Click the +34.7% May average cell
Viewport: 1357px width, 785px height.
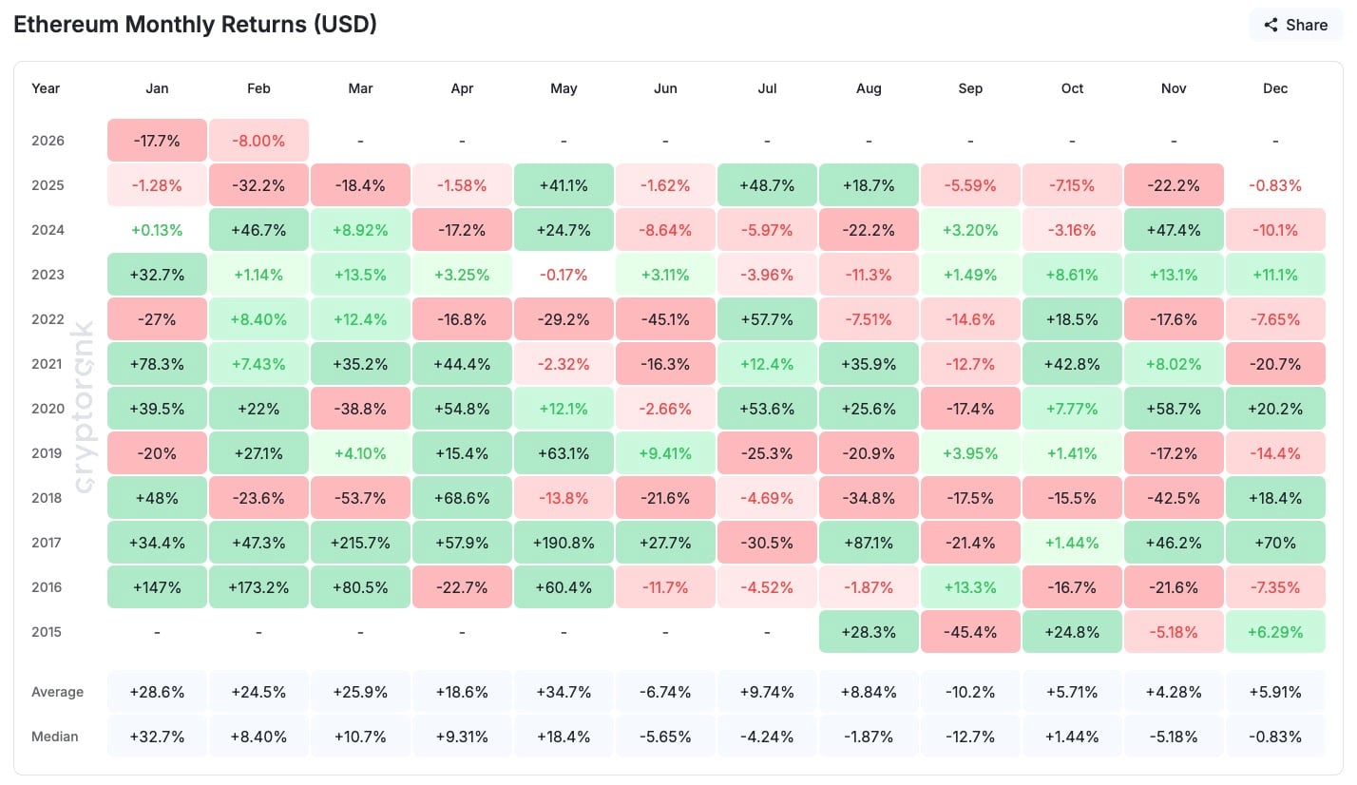coord(564,692)
